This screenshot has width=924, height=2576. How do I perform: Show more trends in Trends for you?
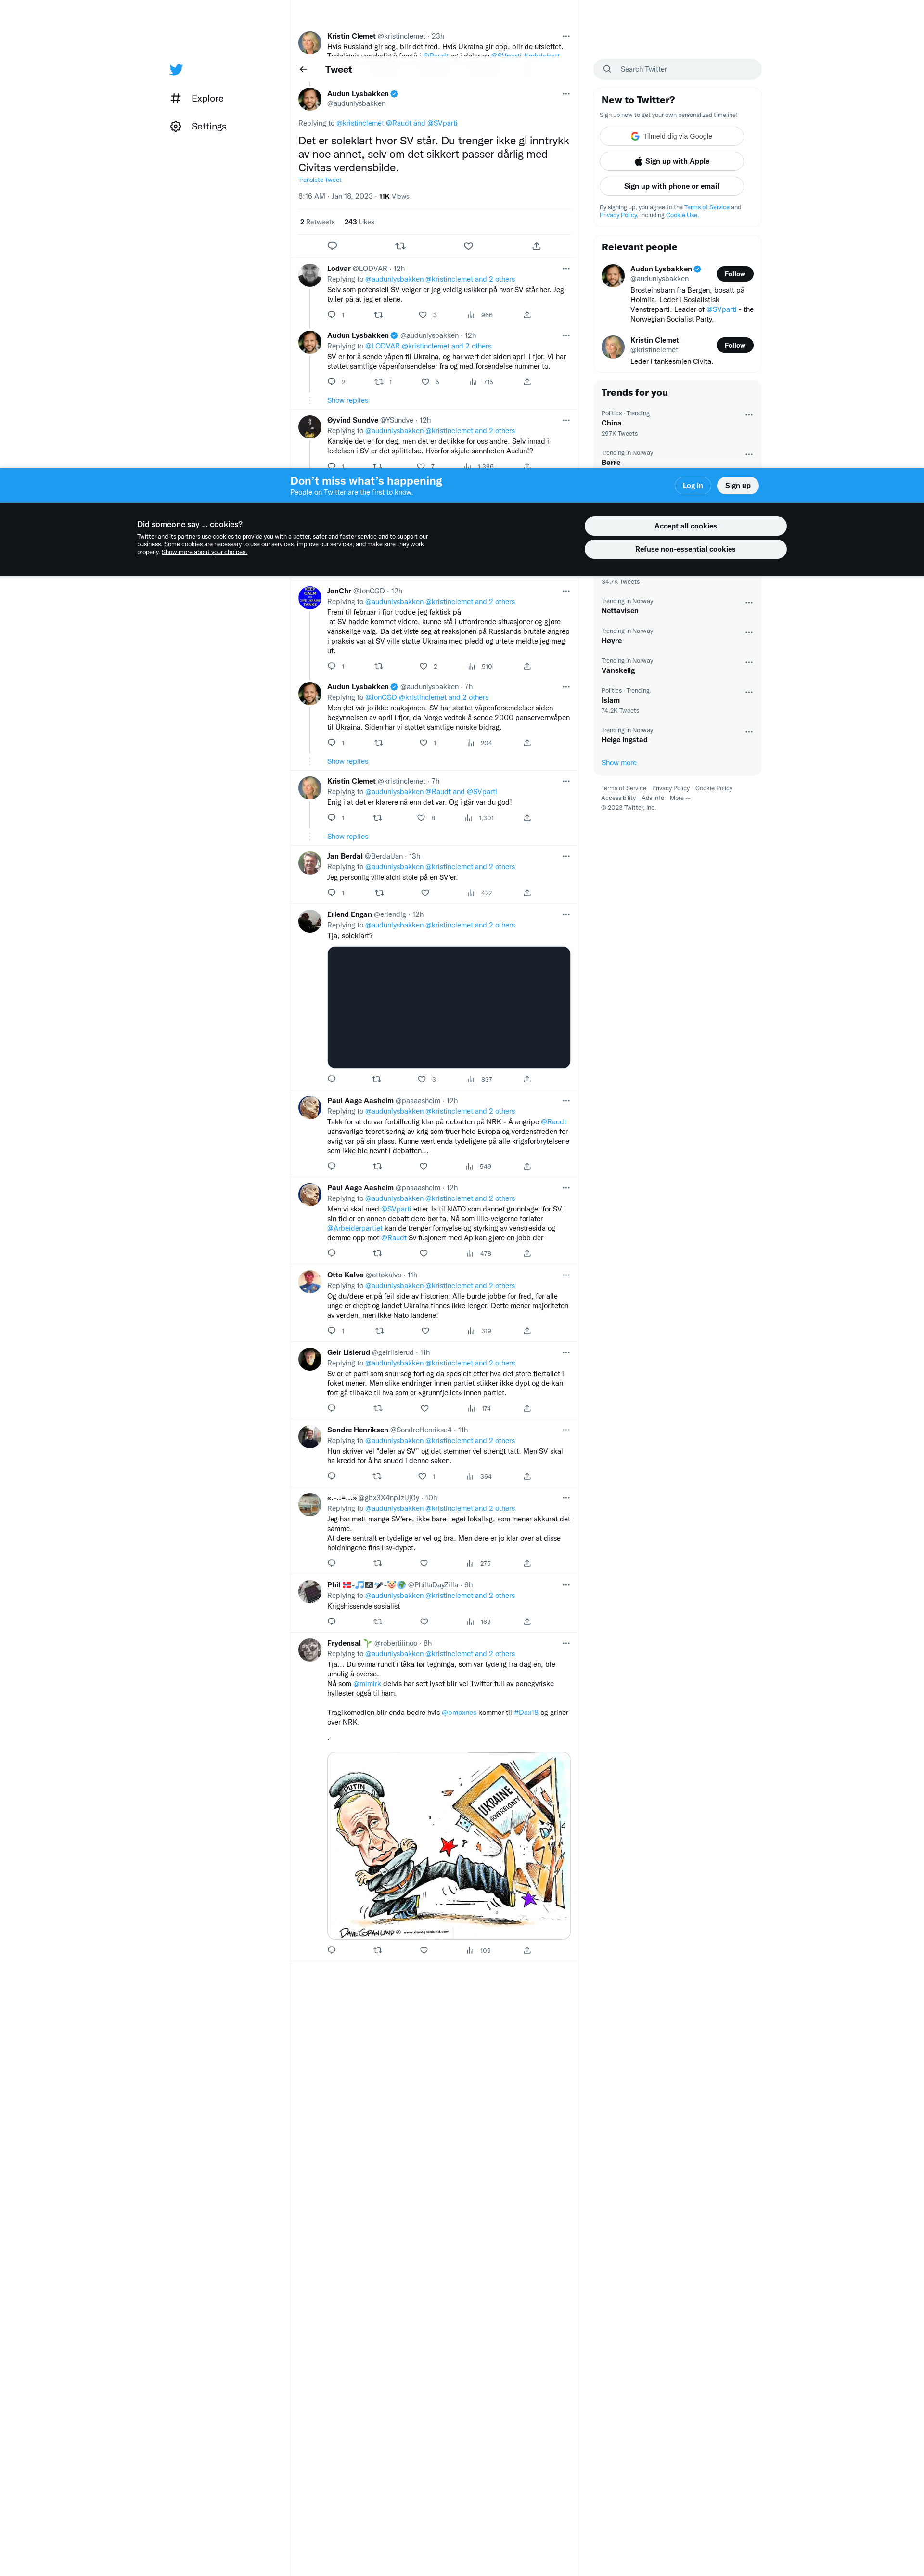tap(619, 763)
